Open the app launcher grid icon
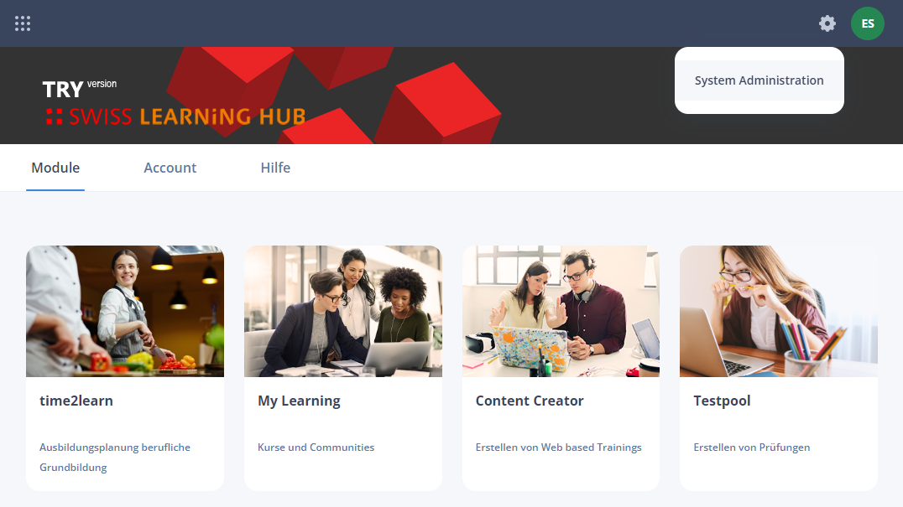This screenshot has height=507, width=903. (x=23, y=23)
